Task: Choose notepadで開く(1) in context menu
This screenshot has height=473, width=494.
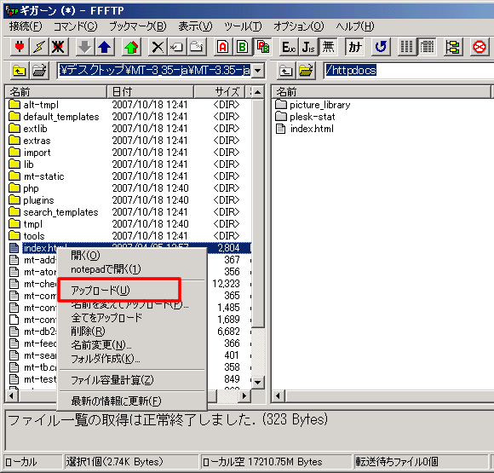Action: pos(132,269)
